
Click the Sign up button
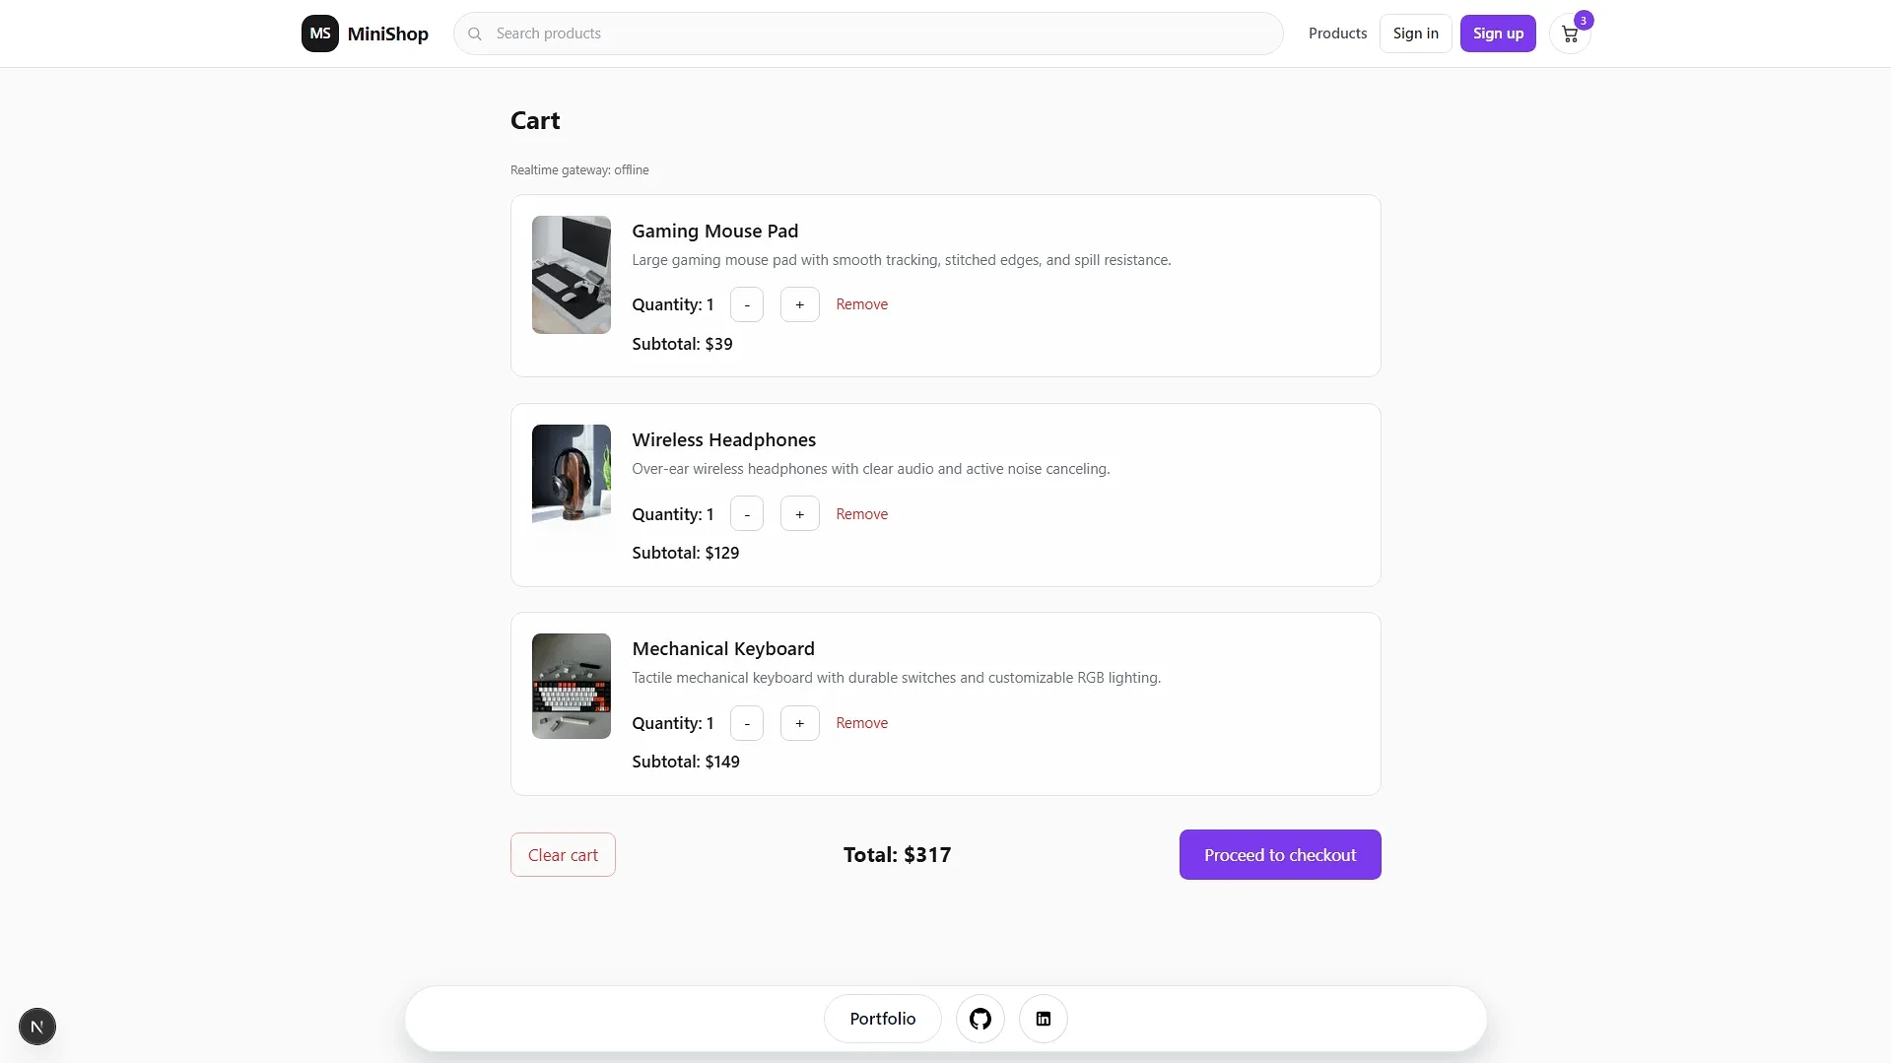click(1498, 33)
